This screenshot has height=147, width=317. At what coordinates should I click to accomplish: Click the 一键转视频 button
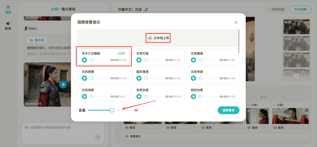276,9
